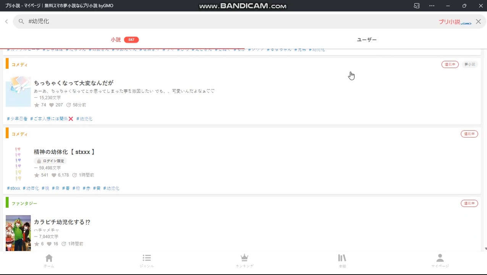Go back using the left arrow chevron

6,21
